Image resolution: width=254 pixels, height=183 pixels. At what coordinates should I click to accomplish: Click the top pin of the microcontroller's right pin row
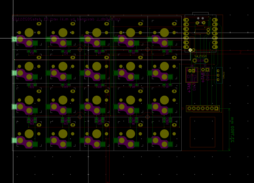pyautogui.click(x=215, y=20)
